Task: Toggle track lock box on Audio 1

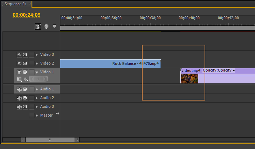Action: [32, 89]
